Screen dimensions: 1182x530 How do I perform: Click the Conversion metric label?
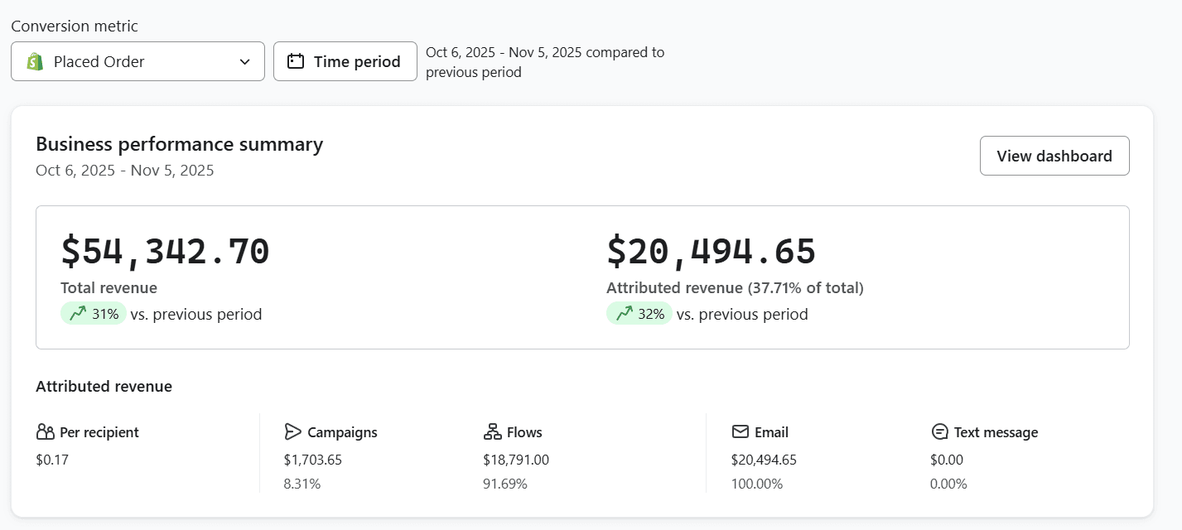point(75,26)
